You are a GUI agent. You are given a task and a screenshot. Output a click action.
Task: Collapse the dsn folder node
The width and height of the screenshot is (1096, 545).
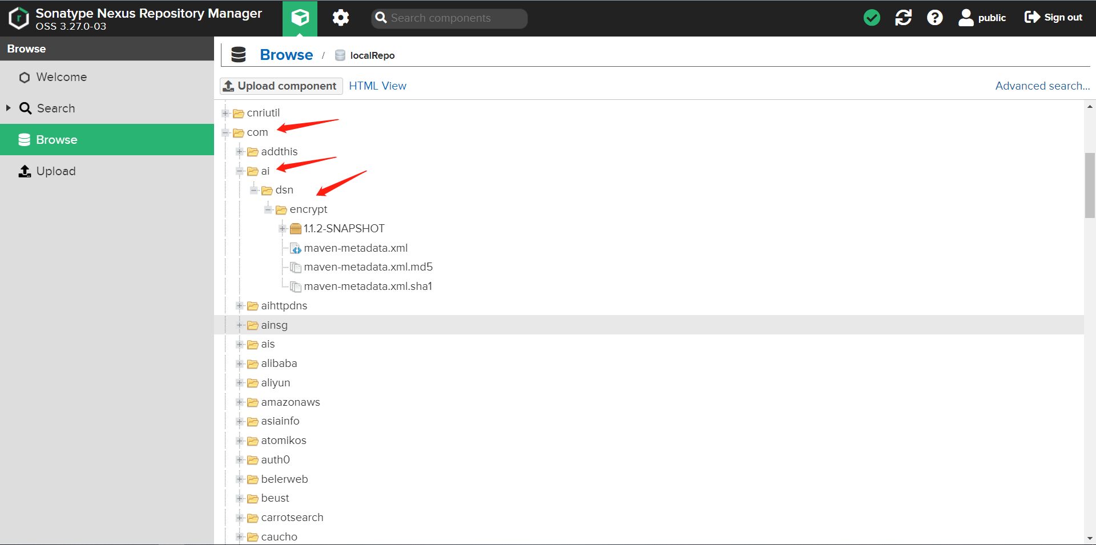(x=254, y=190)
